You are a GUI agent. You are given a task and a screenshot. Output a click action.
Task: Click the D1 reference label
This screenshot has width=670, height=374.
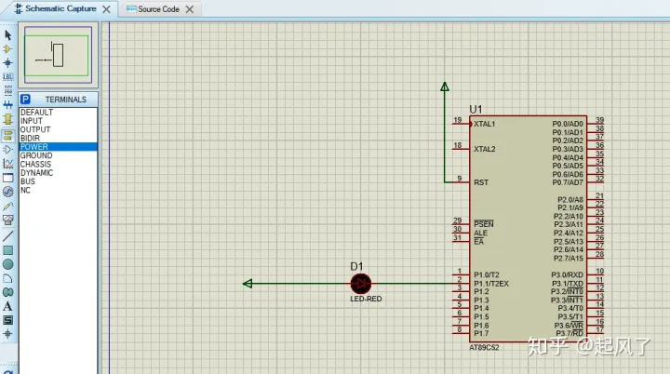(x=356, y=266)
